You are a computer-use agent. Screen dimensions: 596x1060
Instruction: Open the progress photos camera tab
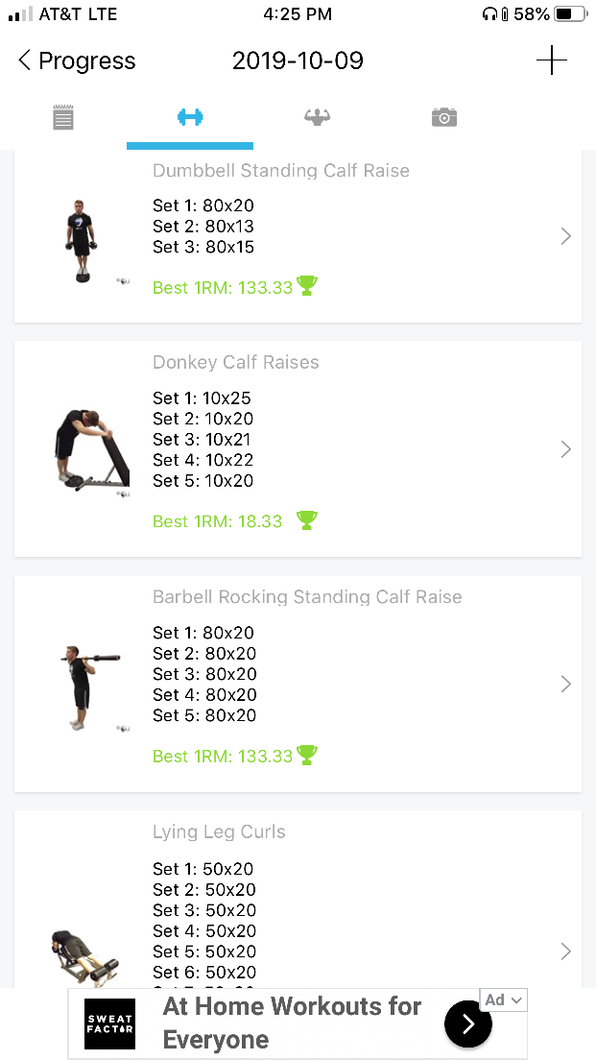point(443,117)
